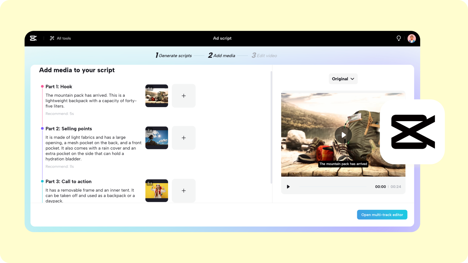468x263 pixels.
Task: Open the 7s Selling points clip thumbnail
Action: pyautogui.click(x=157, y=138)
